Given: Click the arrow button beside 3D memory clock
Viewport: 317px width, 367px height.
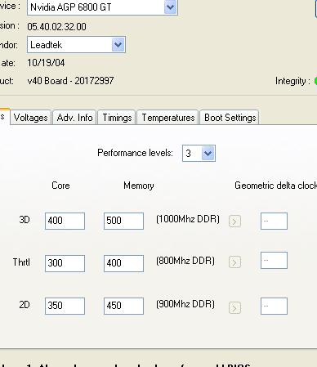Looking at the screenshot, I should point(234,221).
